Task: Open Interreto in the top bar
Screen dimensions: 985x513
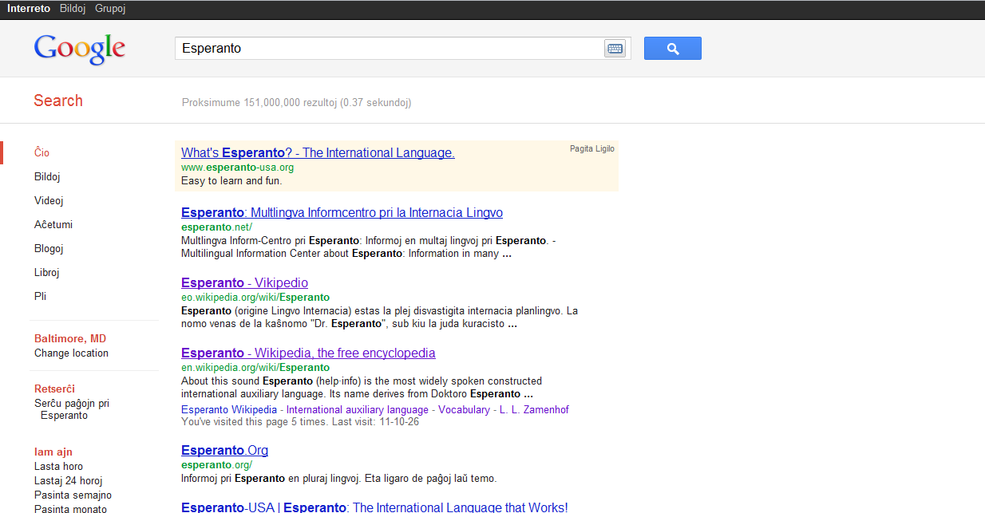Action: click(29, 9)
